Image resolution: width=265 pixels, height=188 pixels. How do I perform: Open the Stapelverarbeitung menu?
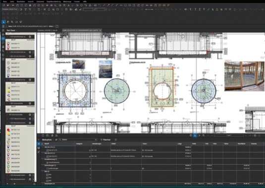coord(53,1)
